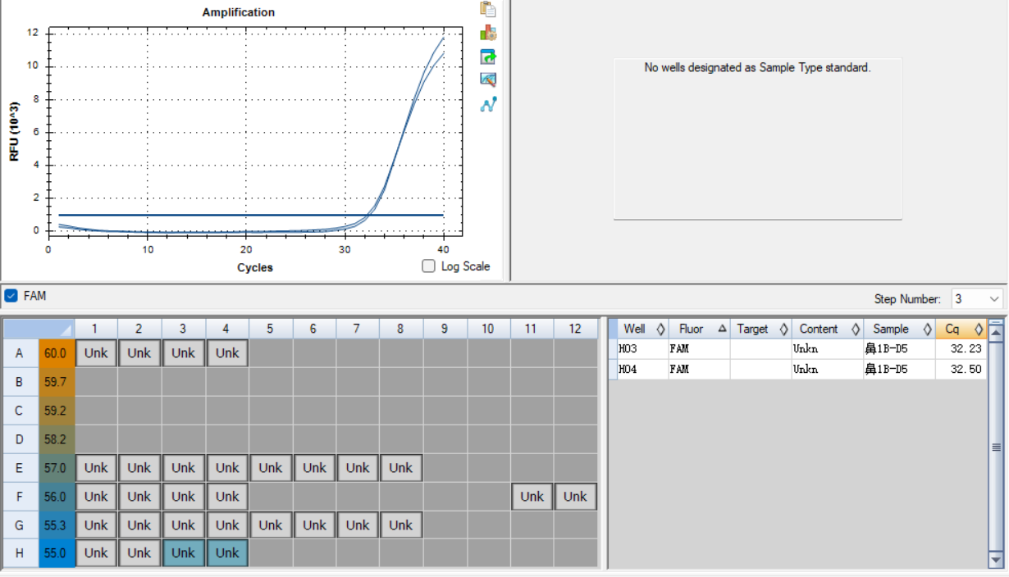Image resolution: width=1009 pixels, height=577 pixels.
Task: Click the 57.0 temperature gradient cell
Action: click(x=57, y=468)
